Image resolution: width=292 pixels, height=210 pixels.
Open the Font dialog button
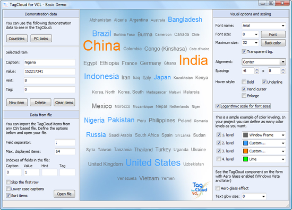pos(273,34)
